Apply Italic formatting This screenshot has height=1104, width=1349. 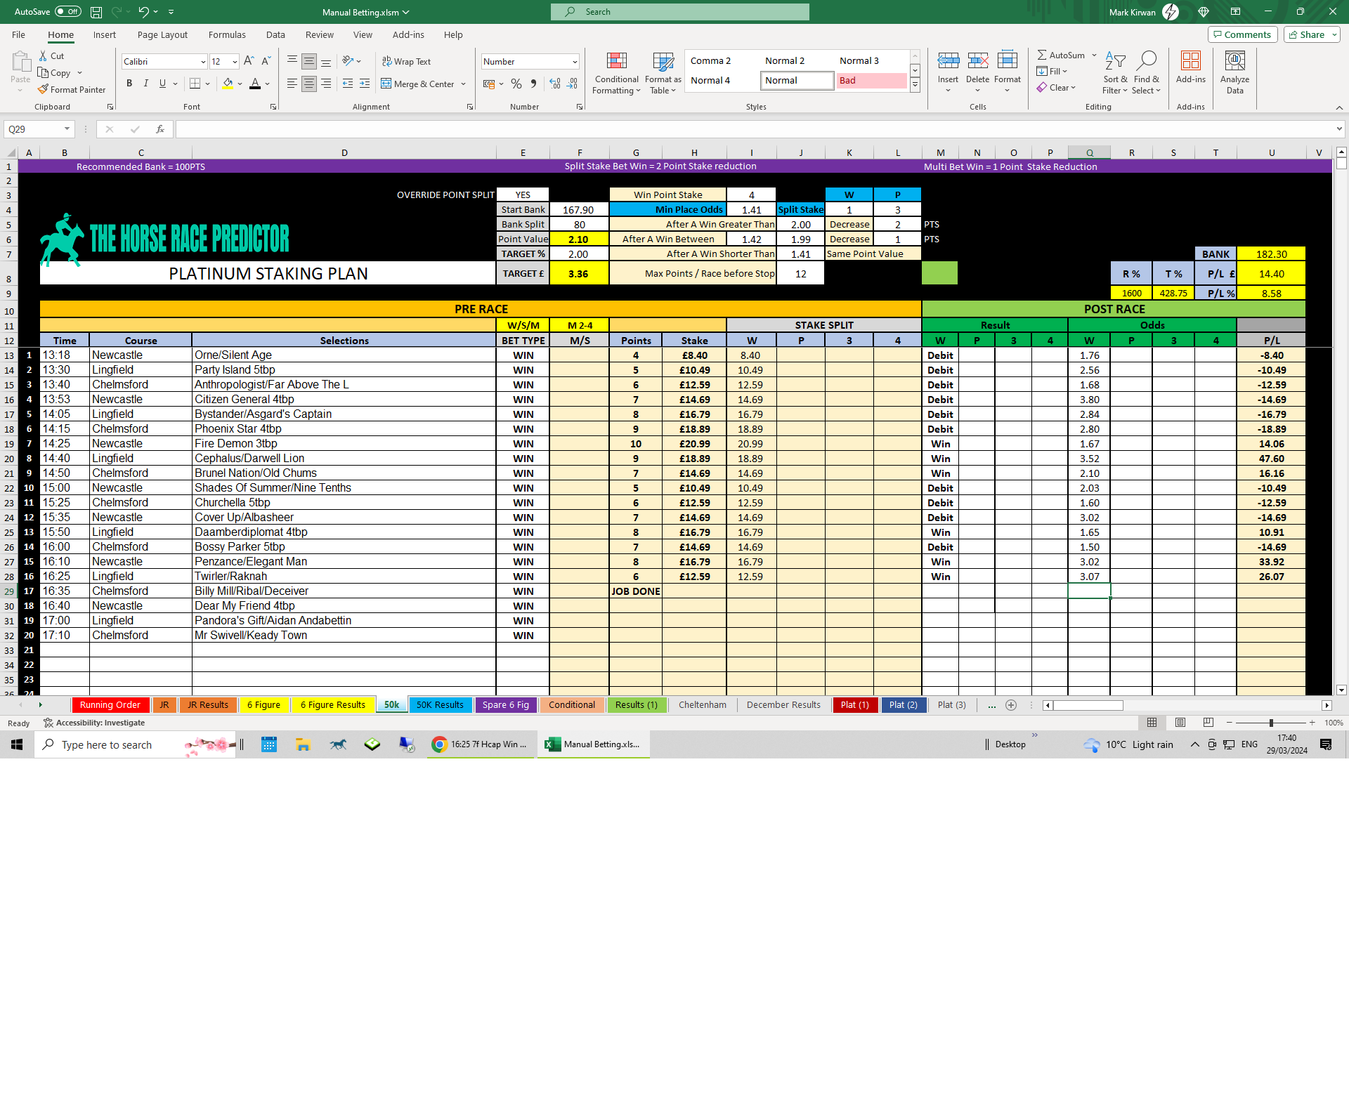click(145, 84)
